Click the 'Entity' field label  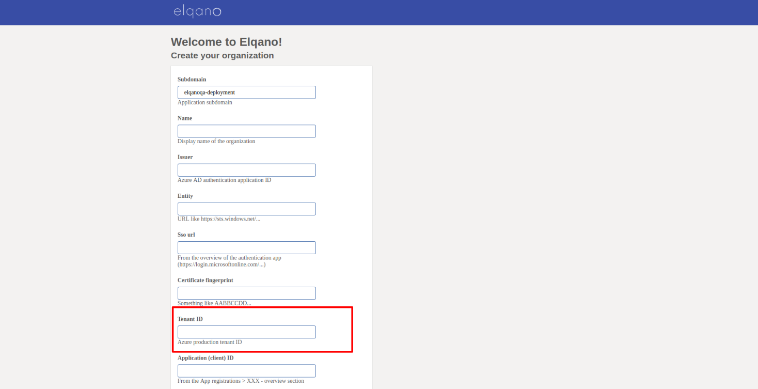pyautogui.click(x=185, y=196)
